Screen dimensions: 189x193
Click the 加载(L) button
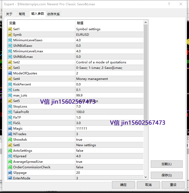(x=167, y=164)
